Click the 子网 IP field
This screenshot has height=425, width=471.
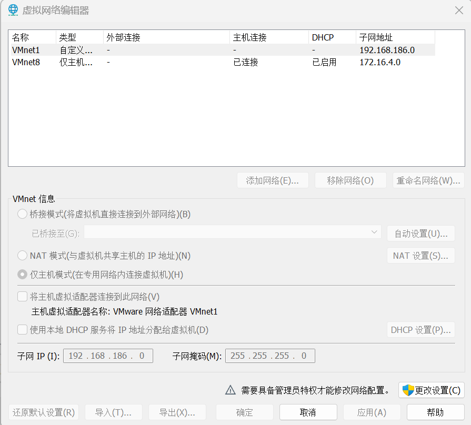pos(108,356)
